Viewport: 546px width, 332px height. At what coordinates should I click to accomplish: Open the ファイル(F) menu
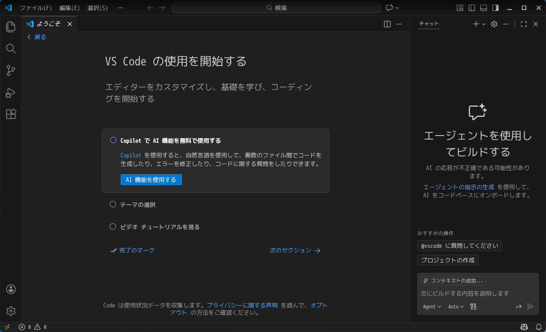(x=36, y=8)
